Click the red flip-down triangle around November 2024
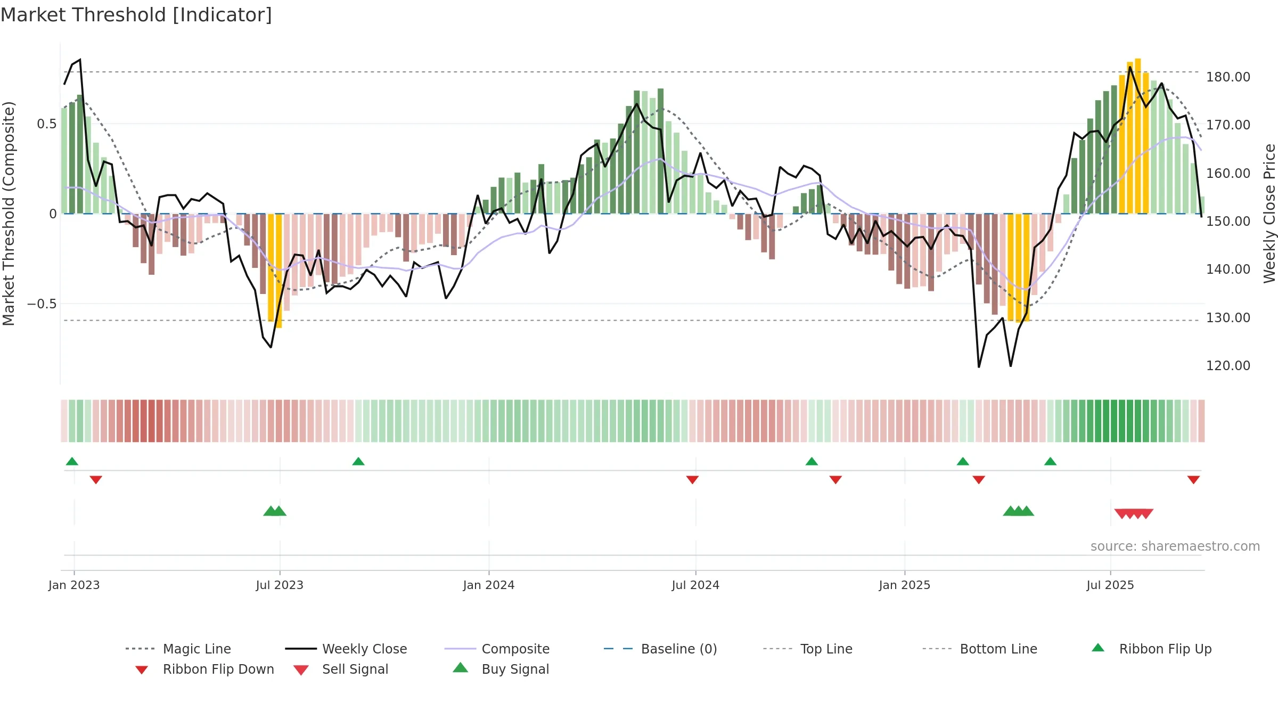 tap(835, 480)
